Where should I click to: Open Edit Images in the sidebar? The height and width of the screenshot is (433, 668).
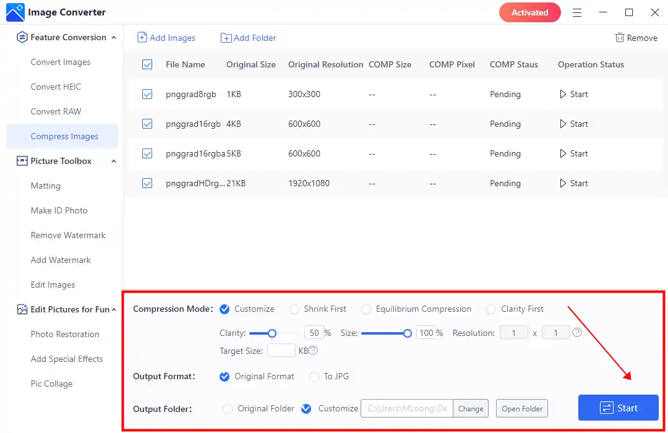(x=53, y=285)
